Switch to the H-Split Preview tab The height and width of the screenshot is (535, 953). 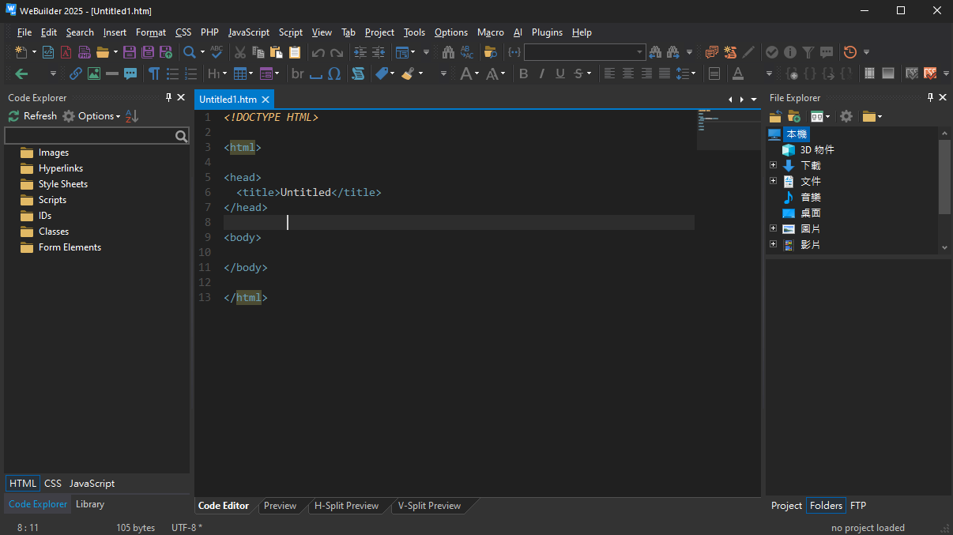[x=346, y=506]
